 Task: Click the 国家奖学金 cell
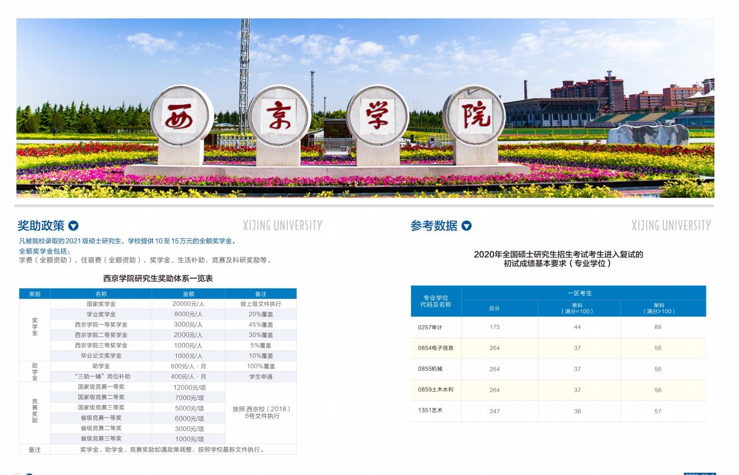[x=101, y=304]
